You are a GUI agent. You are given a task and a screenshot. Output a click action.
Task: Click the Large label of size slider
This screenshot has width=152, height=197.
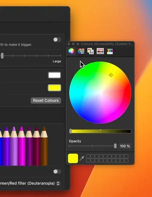click(57, 61)
